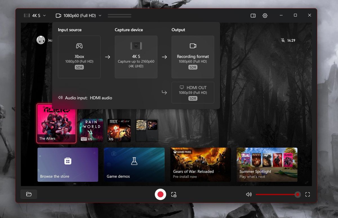Open the 4K S capture device card
Viewport: 338px width, 218px height.
point(136,57)
